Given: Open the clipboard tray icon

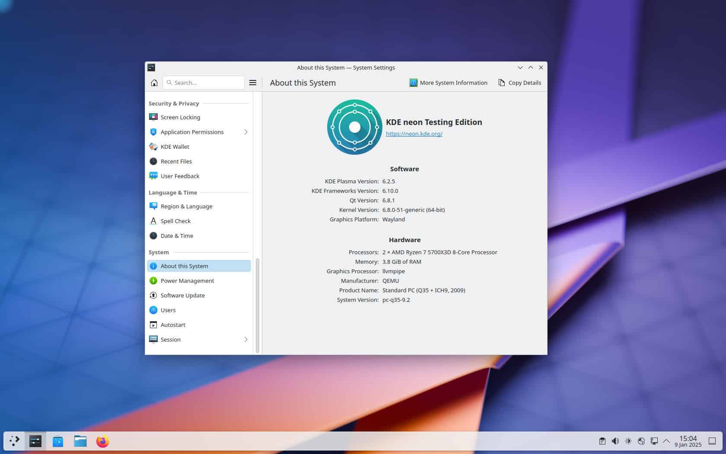Looking at the screenshot, I should tap(602, 441).
